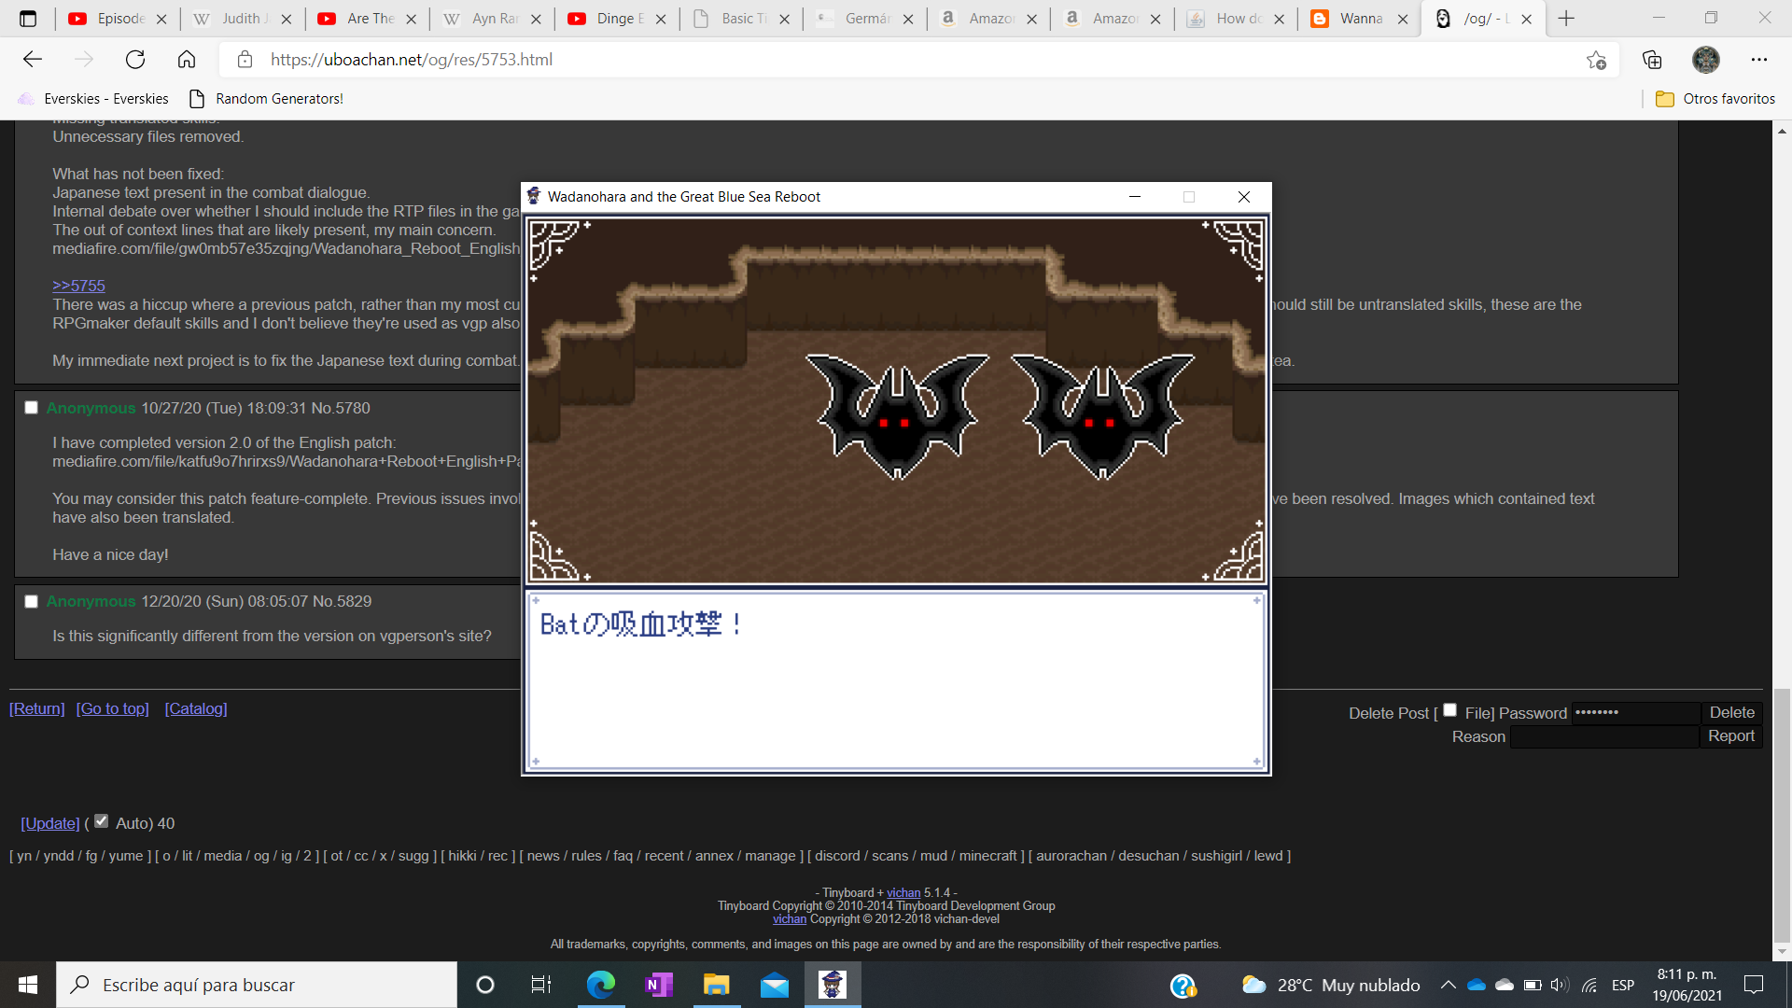Open Microsoft Edge from the taskbar

click(x=600, y=985)
